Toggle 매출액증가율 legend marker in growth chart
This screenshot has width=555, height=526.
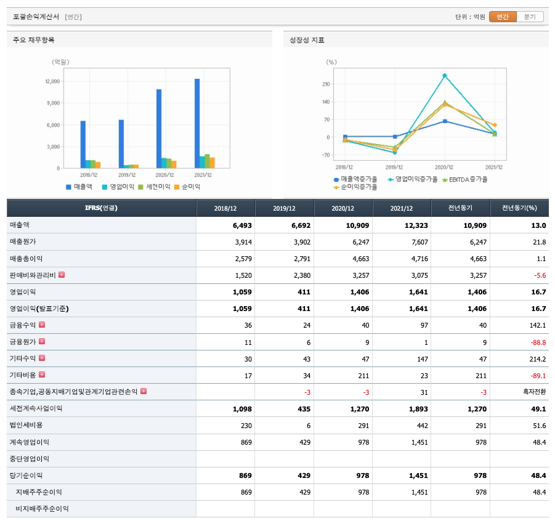pyautogui.click(x=336, y=179)
